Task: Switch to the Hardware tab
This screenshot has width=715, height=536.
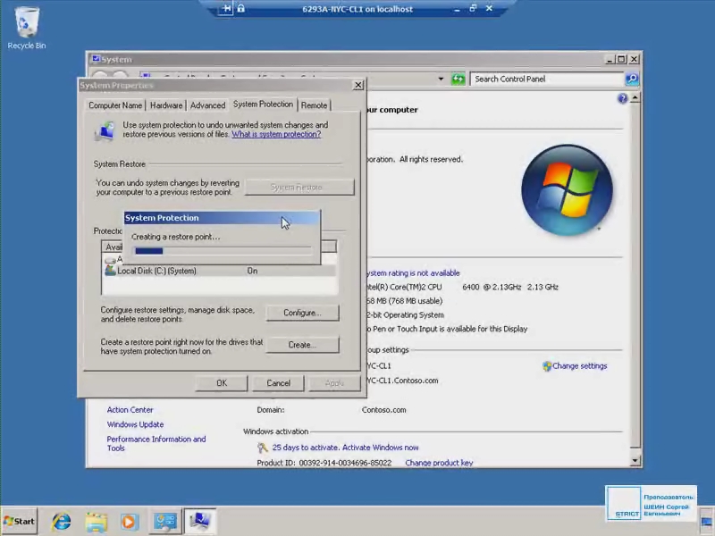Action: pyautogui.click(x=166, y=105)
